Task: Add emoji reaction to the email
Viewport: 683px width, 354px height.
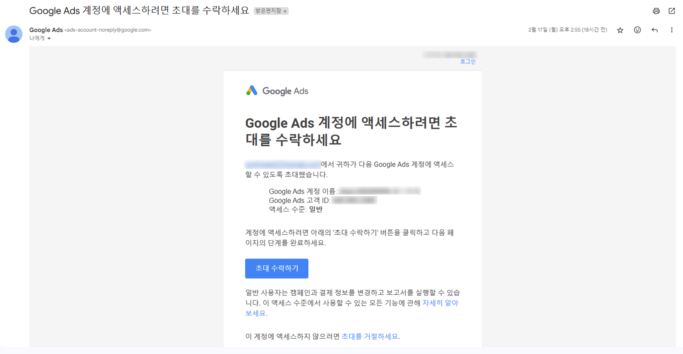Action: click(638, 30)
